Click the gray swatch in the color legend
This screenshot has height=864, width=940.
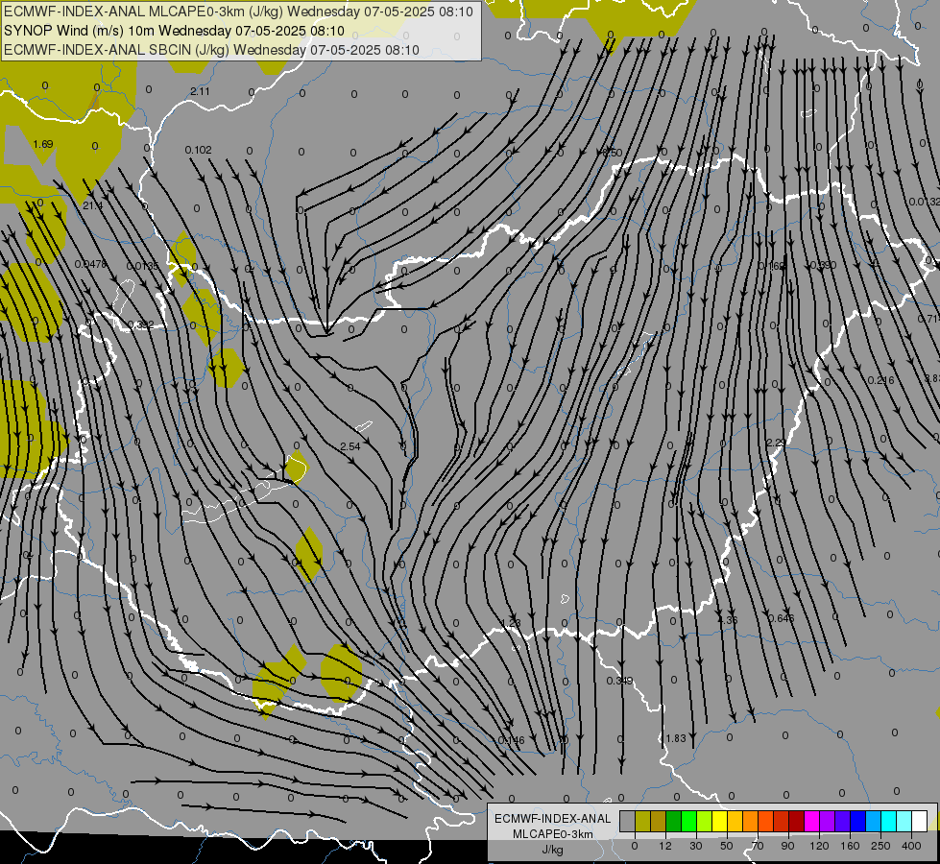pyautogui.click(x=628, y=821)
